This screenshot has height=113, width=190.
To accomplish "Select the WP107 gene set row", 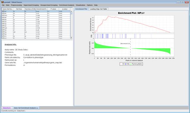I will (x=36, y=11).
